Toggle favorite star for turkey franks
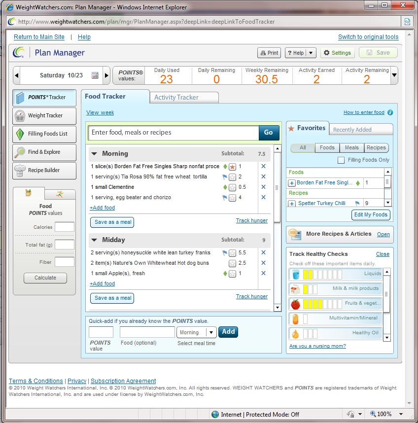418x423 pixels. [232, 253]
